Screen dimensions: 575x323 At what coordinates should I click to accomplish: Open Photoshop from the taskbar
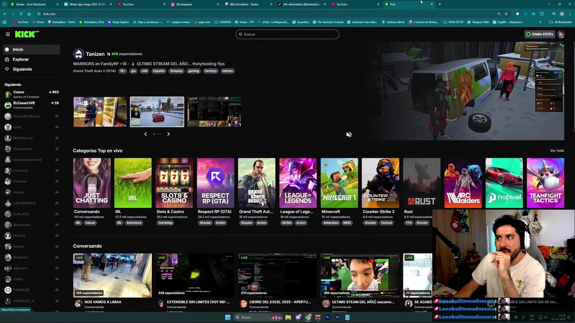pos(337,318)
